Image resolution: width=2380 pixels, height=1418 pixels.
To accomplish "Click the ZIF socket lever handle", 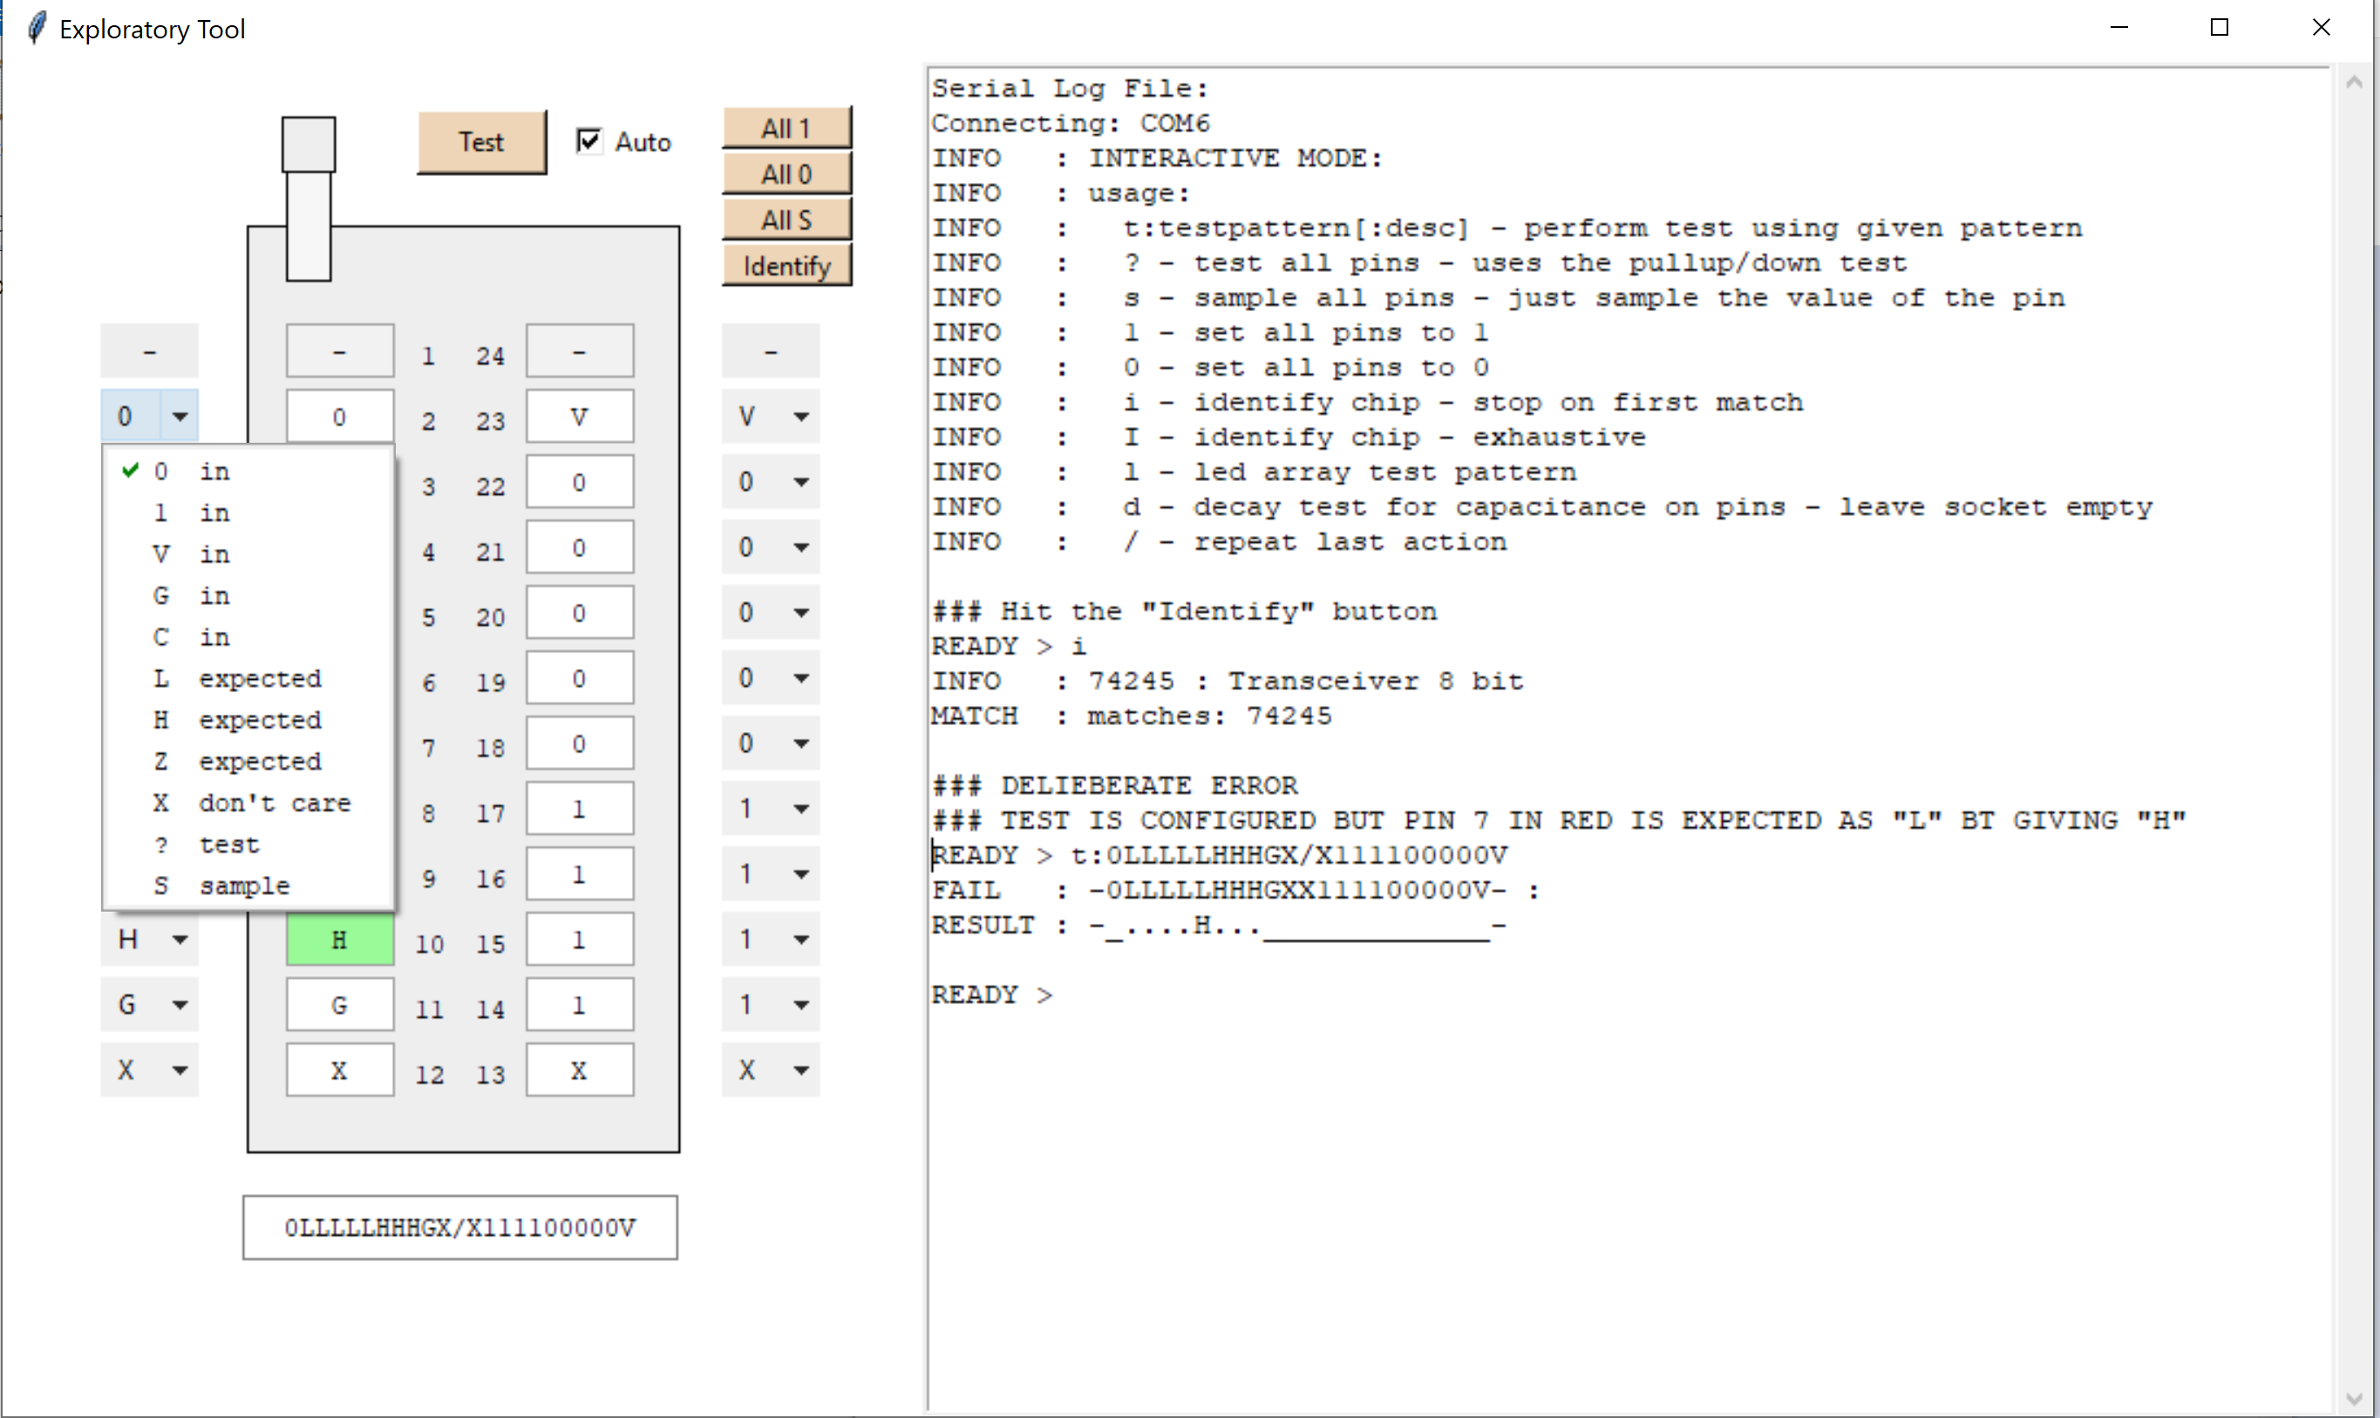I will pyautogui.click(x=308, y=146).
